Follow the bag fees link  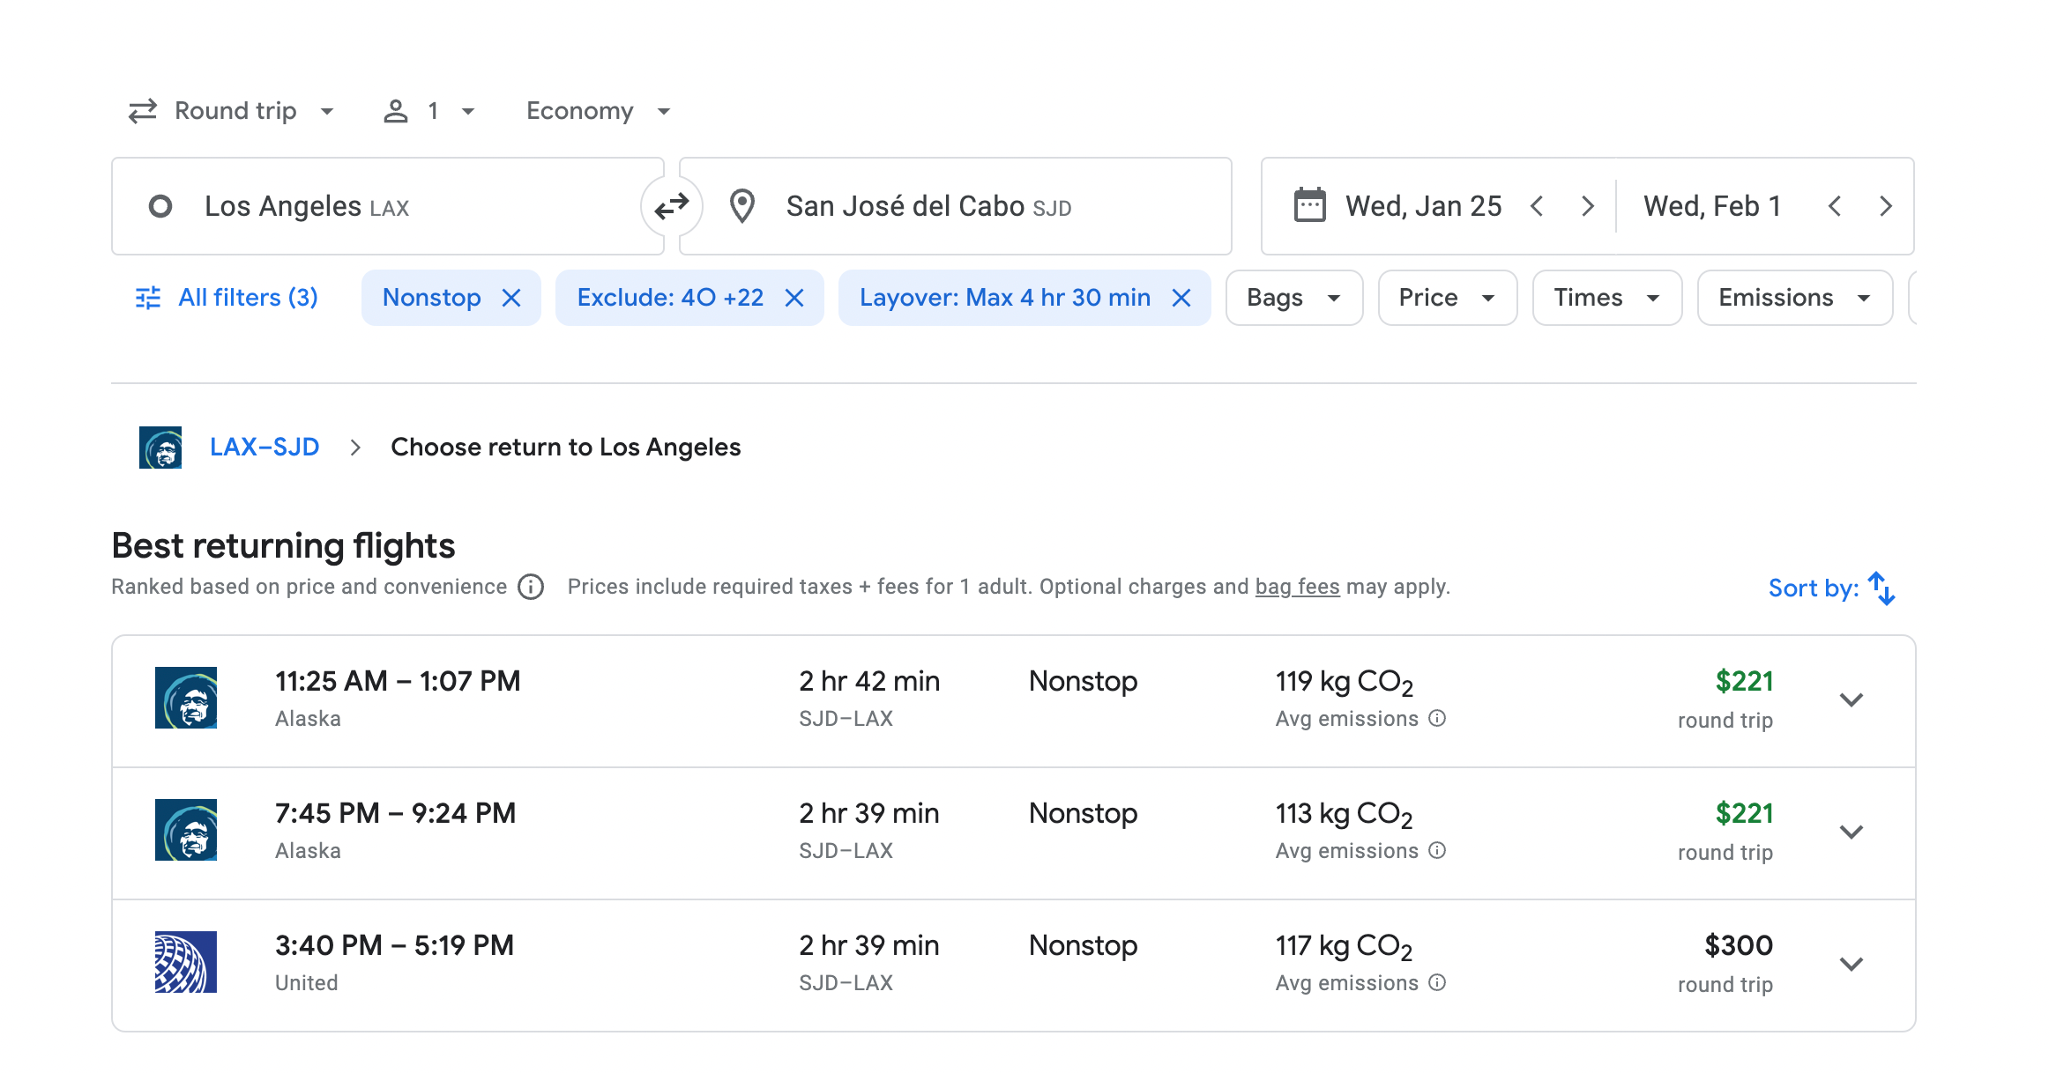pos(1297,587)
